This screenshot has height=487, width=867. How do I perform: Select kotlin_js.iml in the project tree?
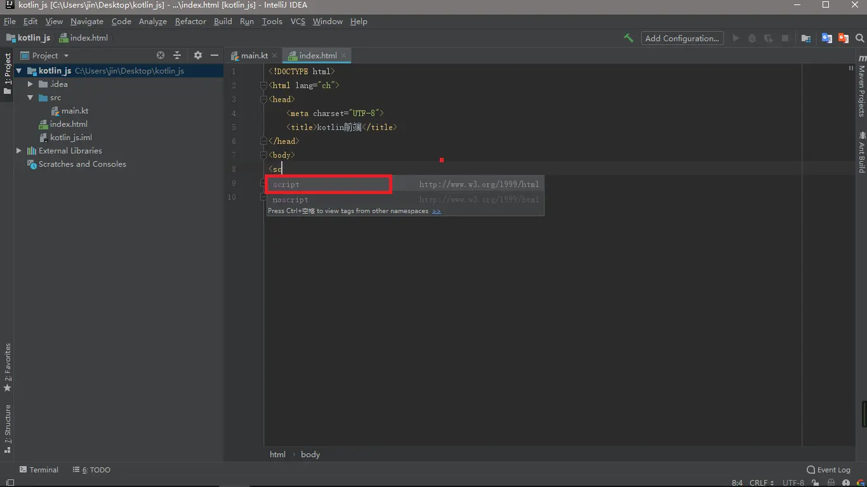[x=65, y=138]
